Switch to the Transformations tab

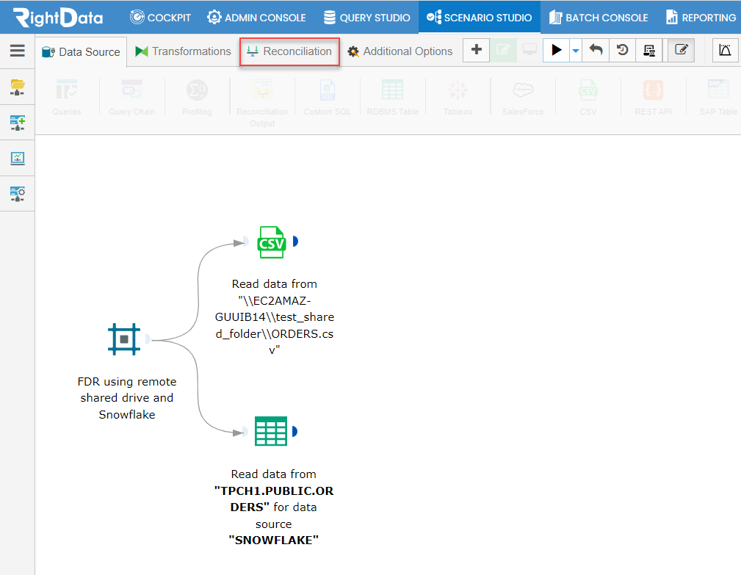pyautogui.click(x=184, y=51)
